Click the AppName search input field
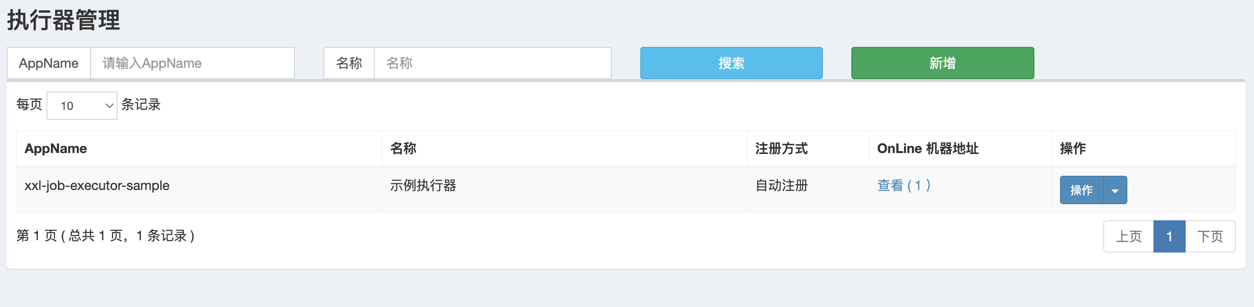The image size is (1254, 307). coord(192,63)
